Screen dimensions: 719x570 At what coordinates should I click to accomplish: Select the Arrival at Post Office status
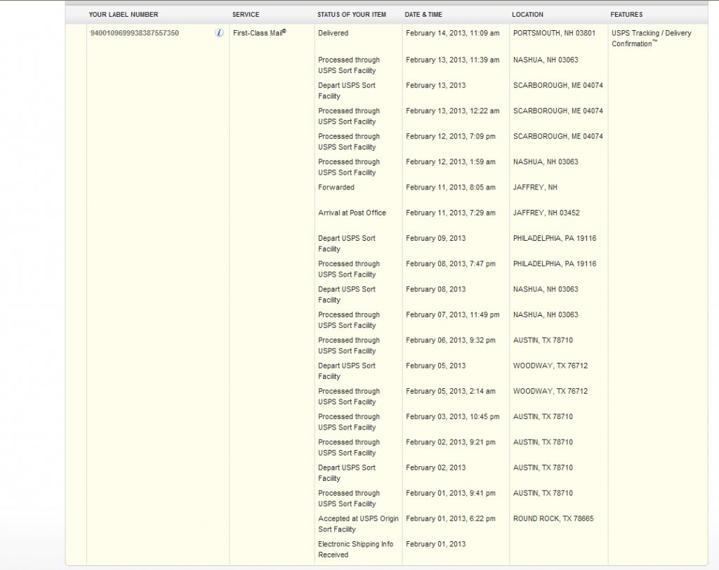pos(352,213)
